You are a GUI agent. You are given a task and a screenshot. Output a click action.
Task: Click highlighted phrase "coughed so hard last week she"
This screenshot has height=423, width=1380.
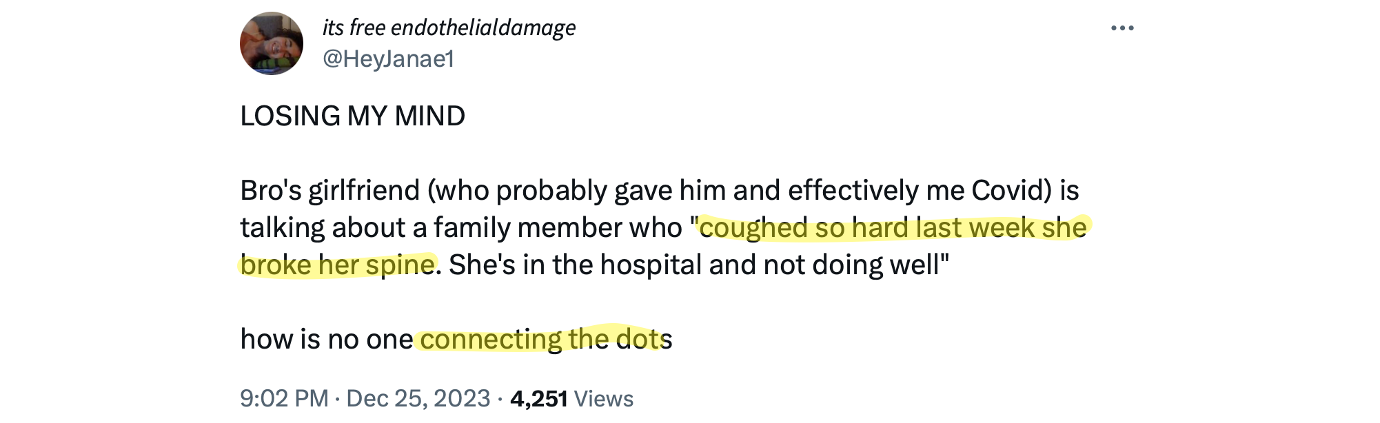(893, 227)
